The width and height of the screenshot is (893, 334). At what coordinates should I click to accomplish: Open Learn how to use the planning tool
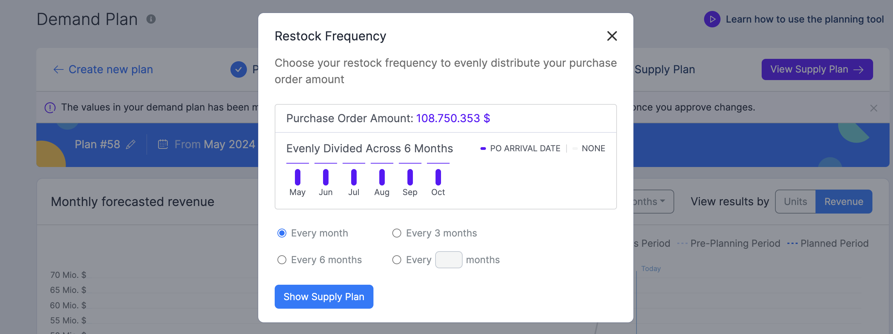pyautogui.click(x=805, y=20)
